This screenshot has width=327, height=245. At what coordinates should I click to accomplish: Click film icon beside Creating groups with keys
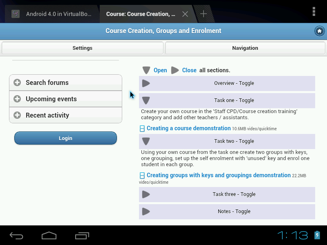pyautogui.click(x=142, y=176)
